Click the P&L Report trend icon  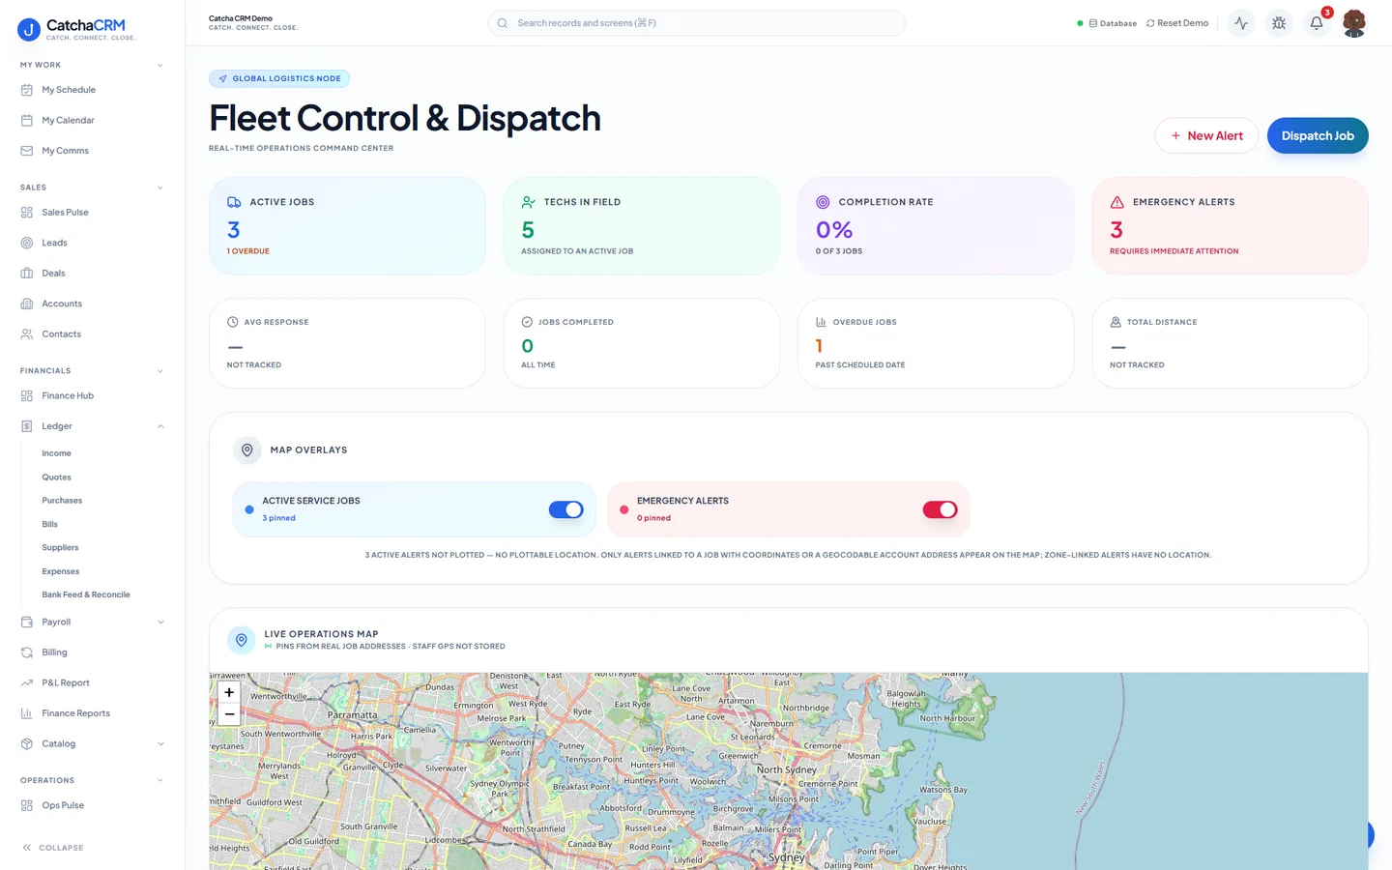27,683
